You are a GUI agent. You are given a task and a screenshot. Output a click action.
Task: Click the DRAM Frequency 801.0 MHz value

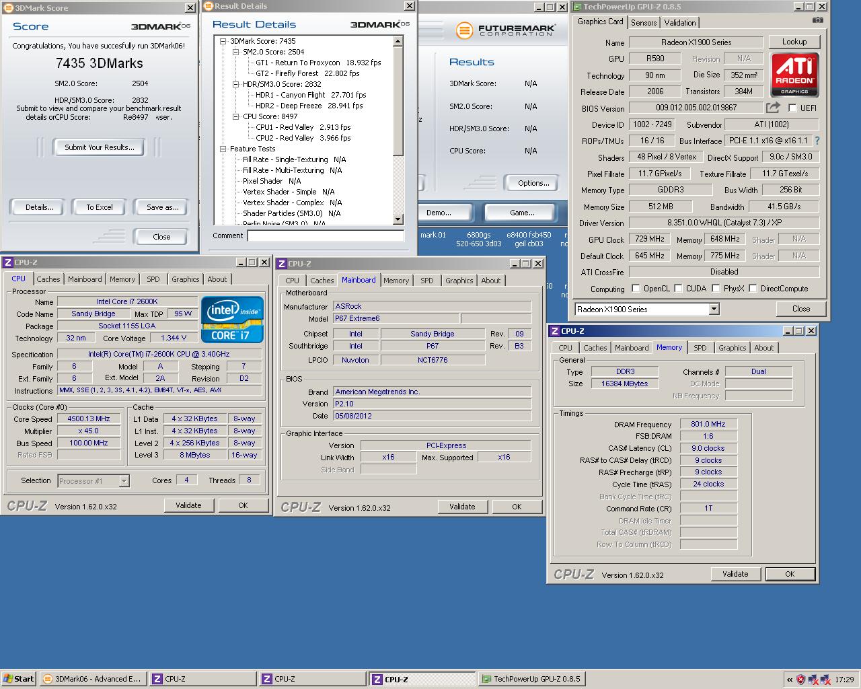point(708,424)
